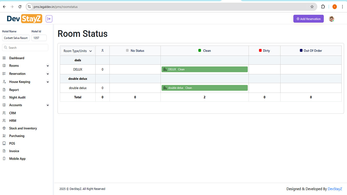
Task: Open Stock and Inventory section
Action: pos(23,128)
